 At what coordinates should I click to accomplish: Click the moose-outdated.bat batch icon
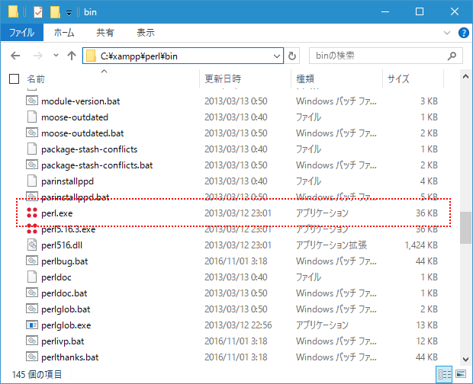[x=32, y=133]
